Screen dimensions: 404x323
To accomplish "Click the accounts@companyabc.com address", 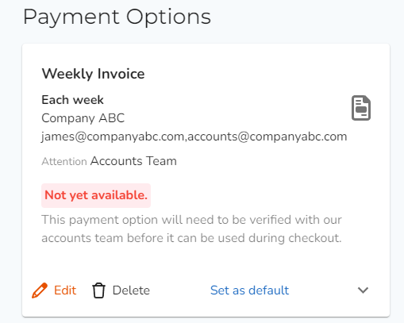I will point(267,137).
